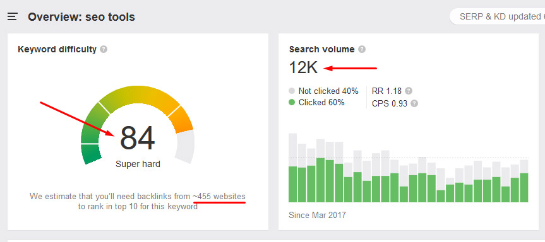Screen dimensions: 545x242
Task: Click the RR 1.18 help icon
Action: tap(409, 91)
